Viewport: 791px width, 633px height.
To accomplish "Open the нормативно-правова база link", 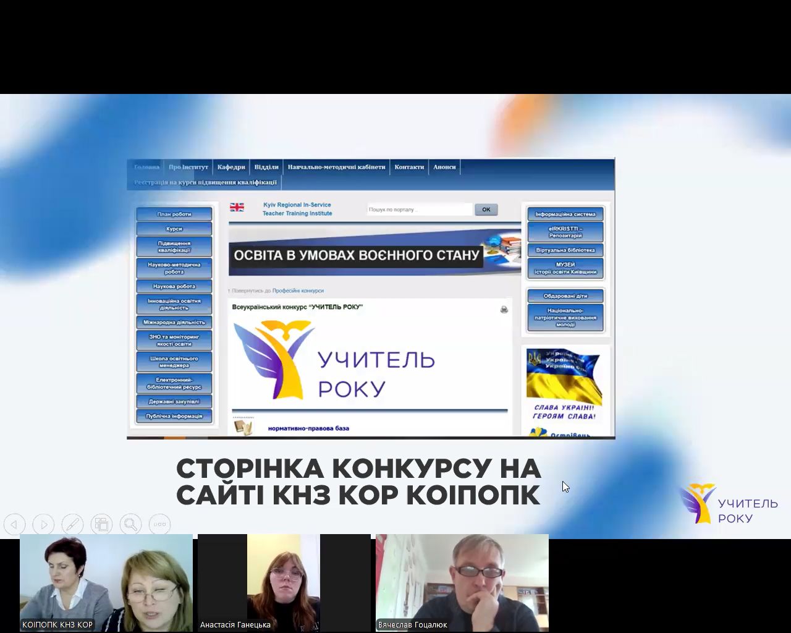I will click(x=308, y=428).
